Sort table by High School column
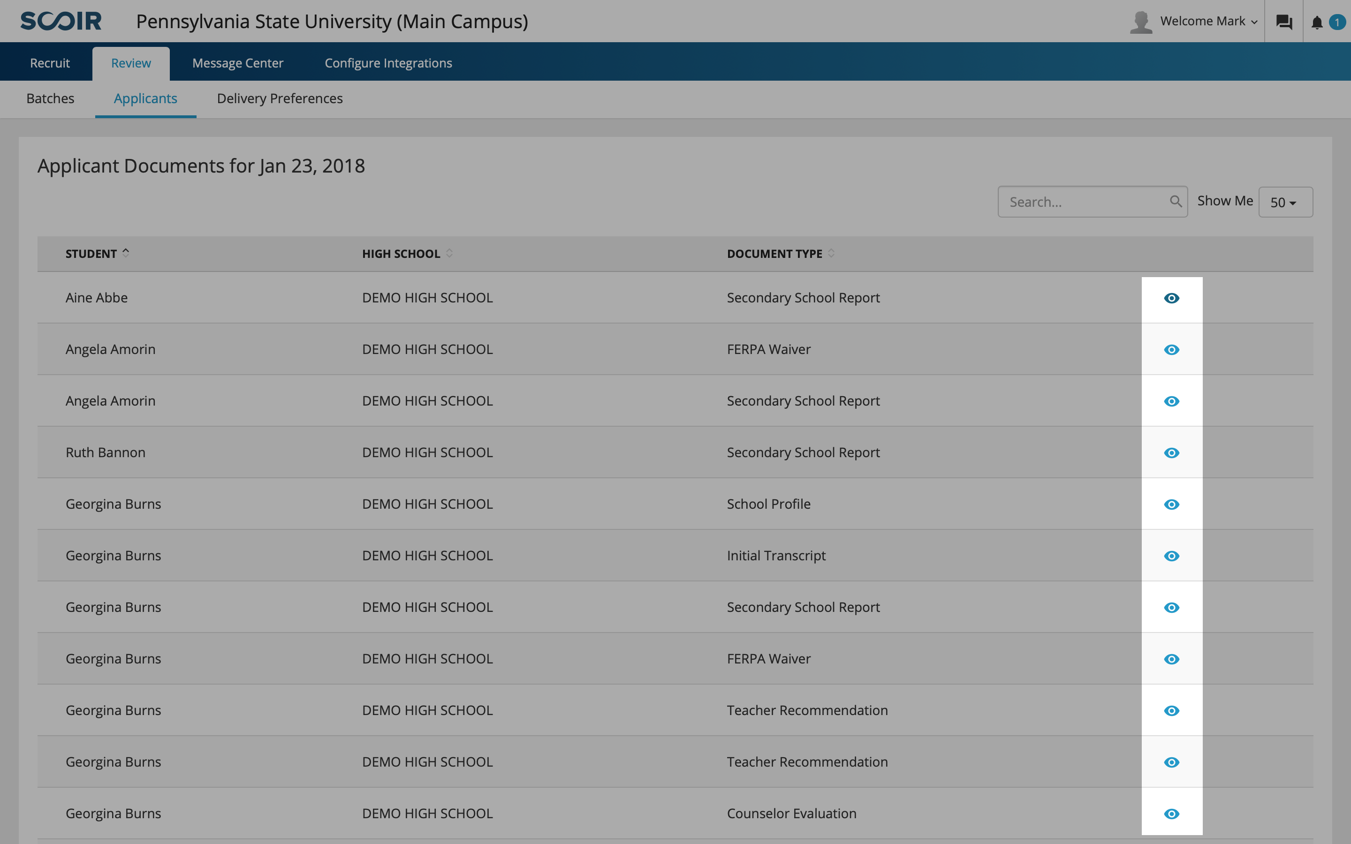Image resolution: width=1351 pixels, height=844 pixels. pos(407,253)
